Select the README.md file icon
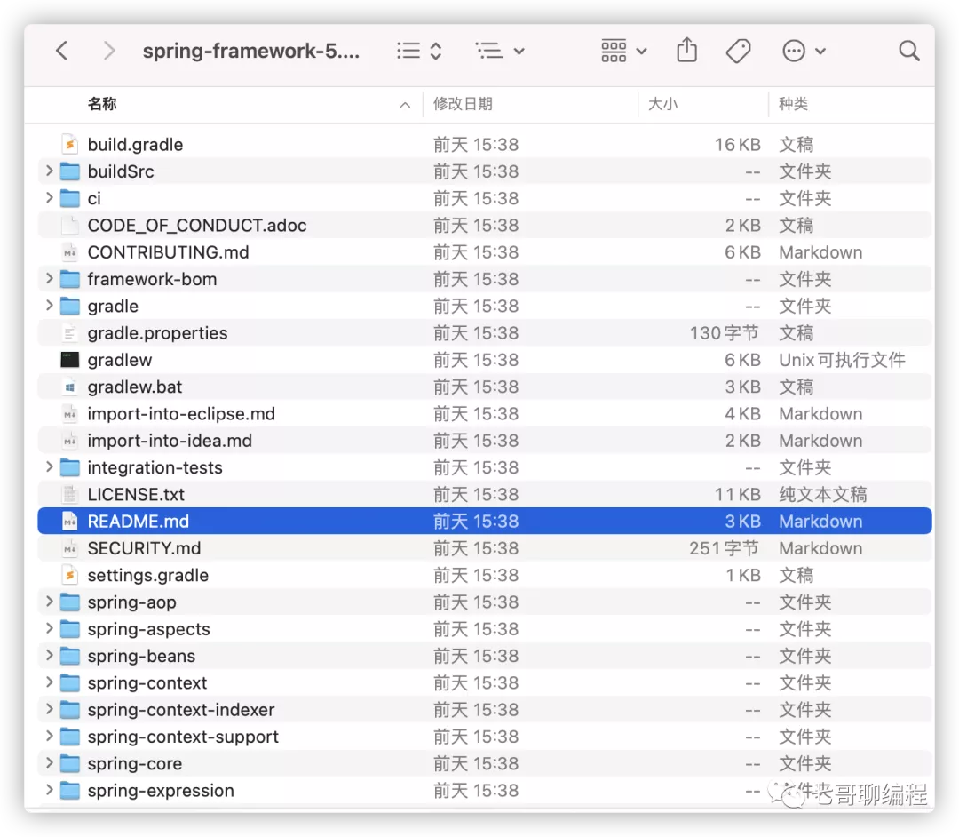The image size is (959, 837). 70,522
